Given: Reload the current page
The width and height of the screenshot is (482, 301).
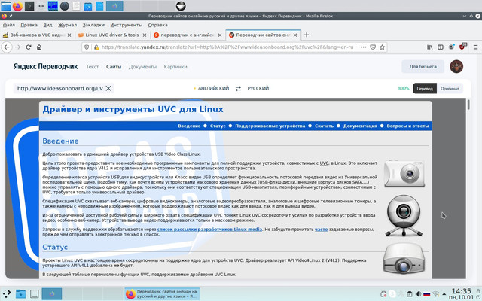Looking at the screenshot, I should click(x=29, y=47).
